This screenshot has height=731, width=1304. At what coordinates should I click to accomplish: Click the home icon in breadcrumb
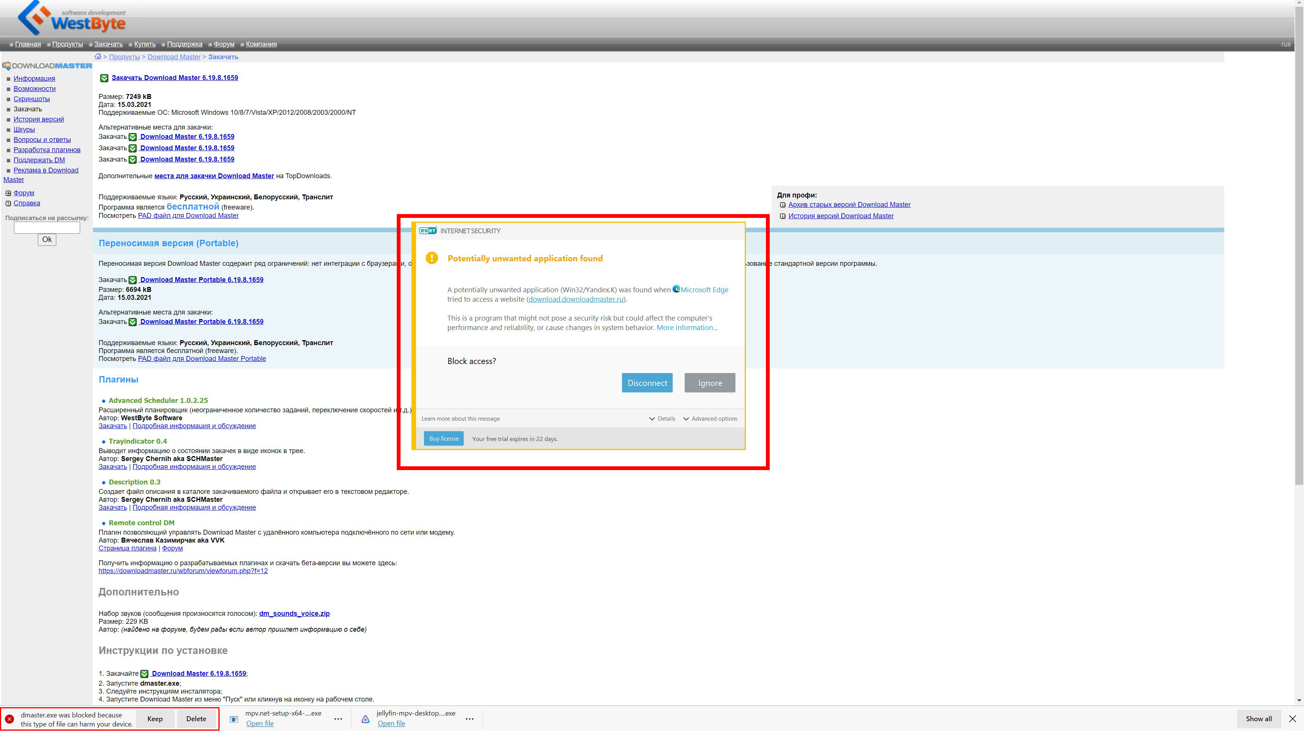tap(98, 57)
